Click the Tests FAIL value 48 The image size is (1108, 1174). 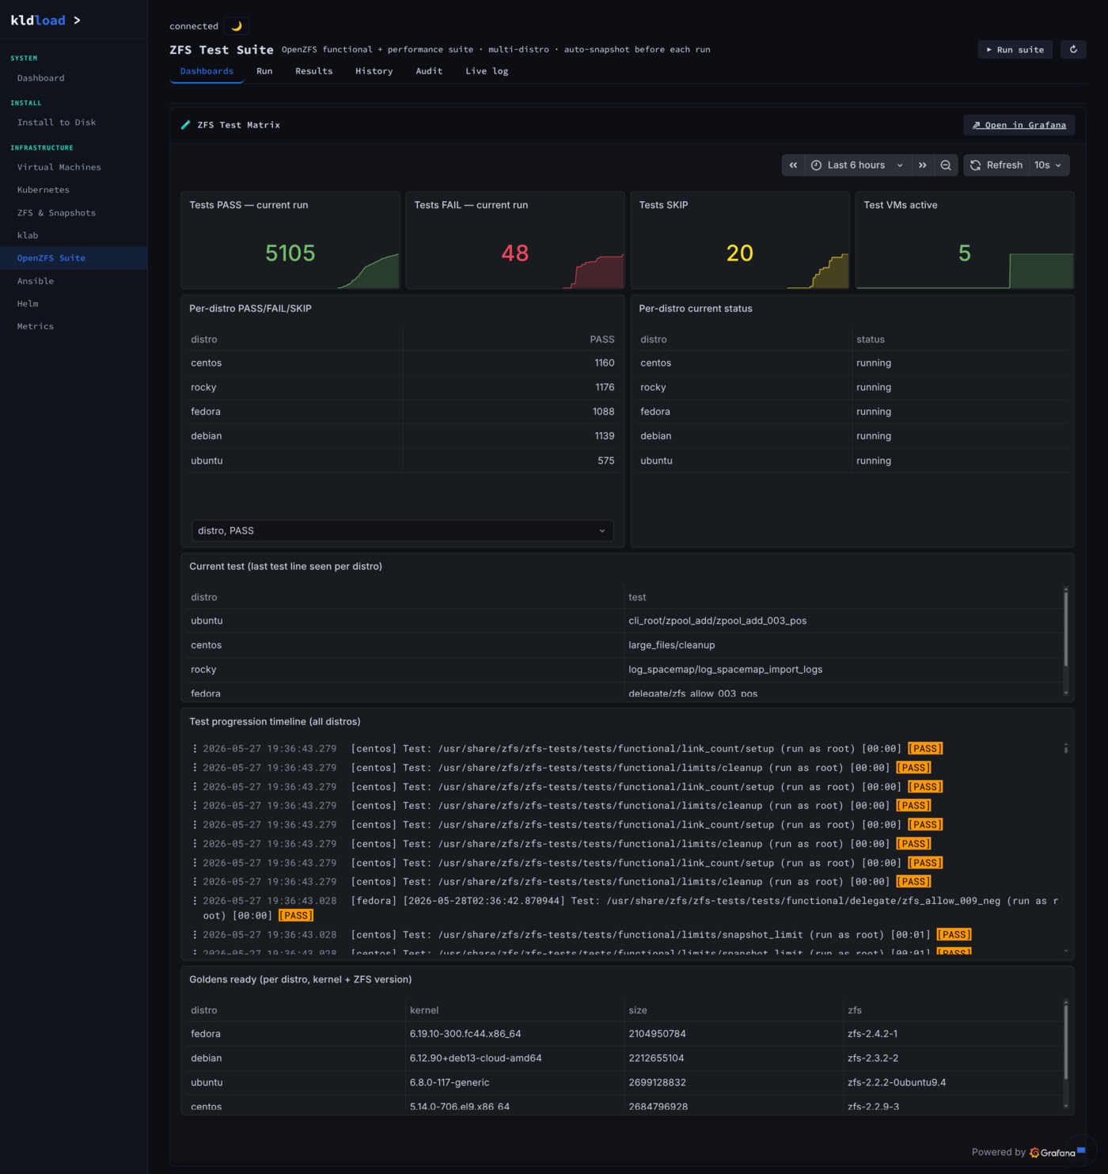(515, 253)
